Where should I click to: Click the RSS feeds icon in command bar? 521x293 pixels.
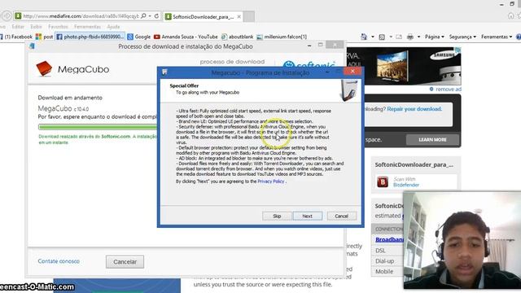tap(382, 37)
